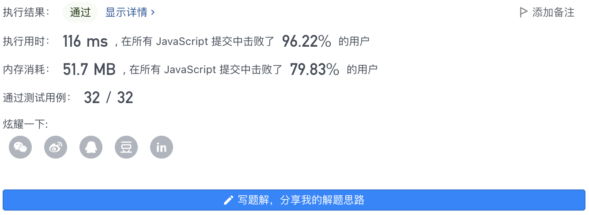Click the 79.83% memory percentile
The height and width of the screenshot is (215, 589).
coord(315,69)
